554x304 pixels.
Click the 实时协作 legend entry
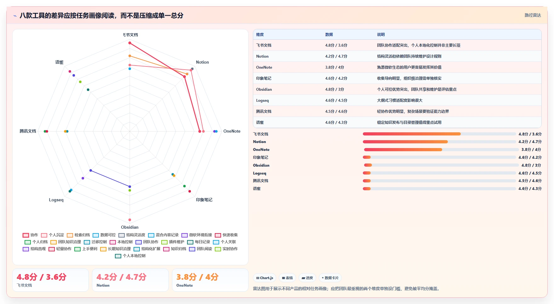[x=226, y=249]
